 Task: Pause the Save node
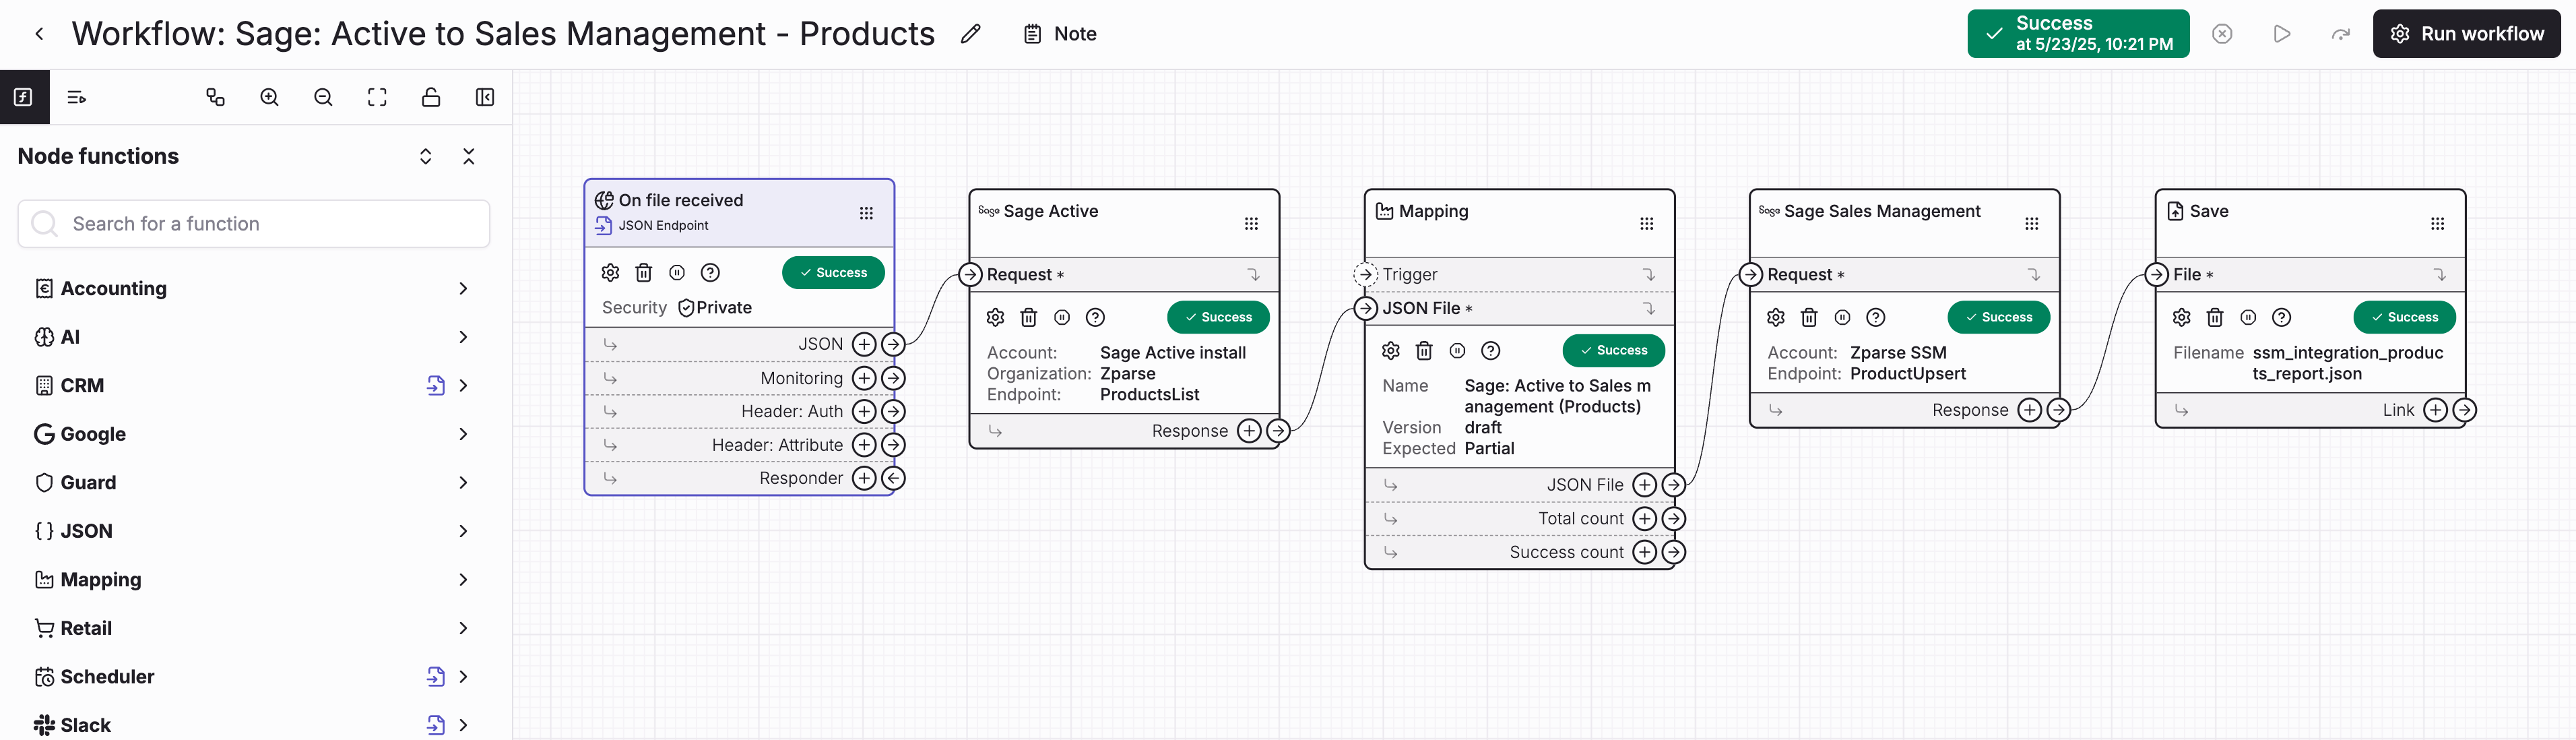[x=2249, y=317]
